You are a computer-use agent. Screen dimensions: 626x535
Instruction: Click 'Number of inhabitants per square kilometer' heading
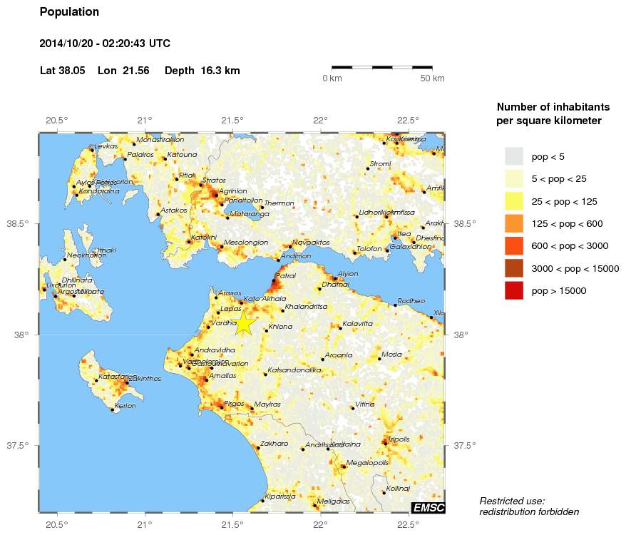pyautogui.click(x=553, y=114)
